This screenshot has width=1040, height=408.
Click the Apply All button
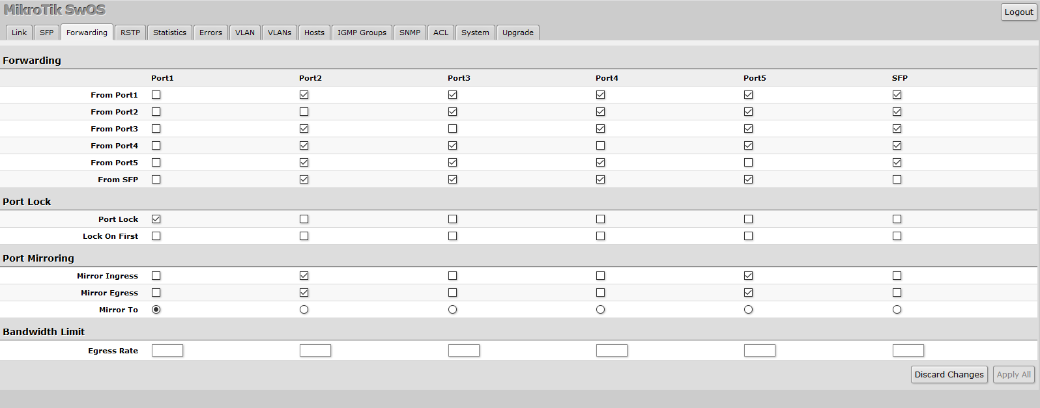(1014, 375)
